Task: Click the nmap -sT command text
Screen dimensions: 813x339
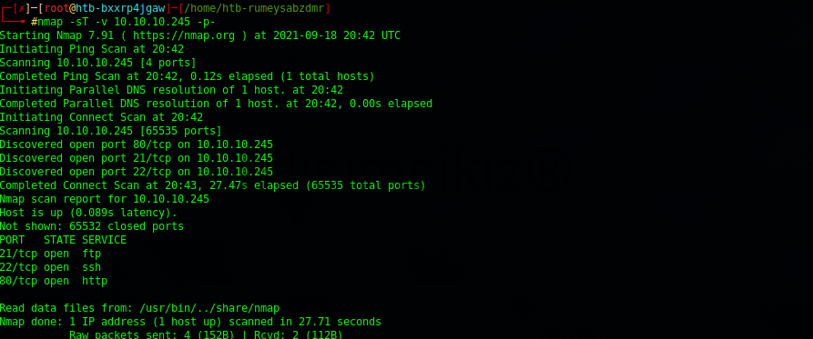Action: tap(126, 22)
